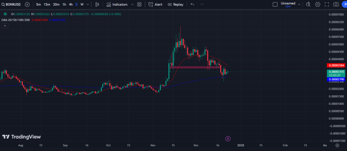Image resolution: width=347 pixels, height=151 pixels.
Task: Switch to the 15m timeframe
Action: pyautogui.click(x=47, y=4)
